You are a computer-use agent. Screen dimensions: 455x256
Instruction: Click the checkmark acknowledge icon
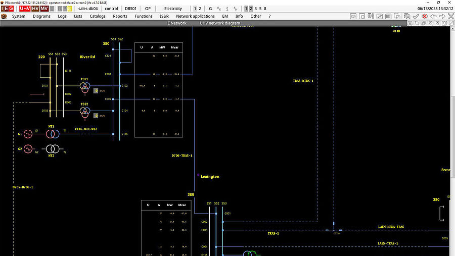[416, 16]
